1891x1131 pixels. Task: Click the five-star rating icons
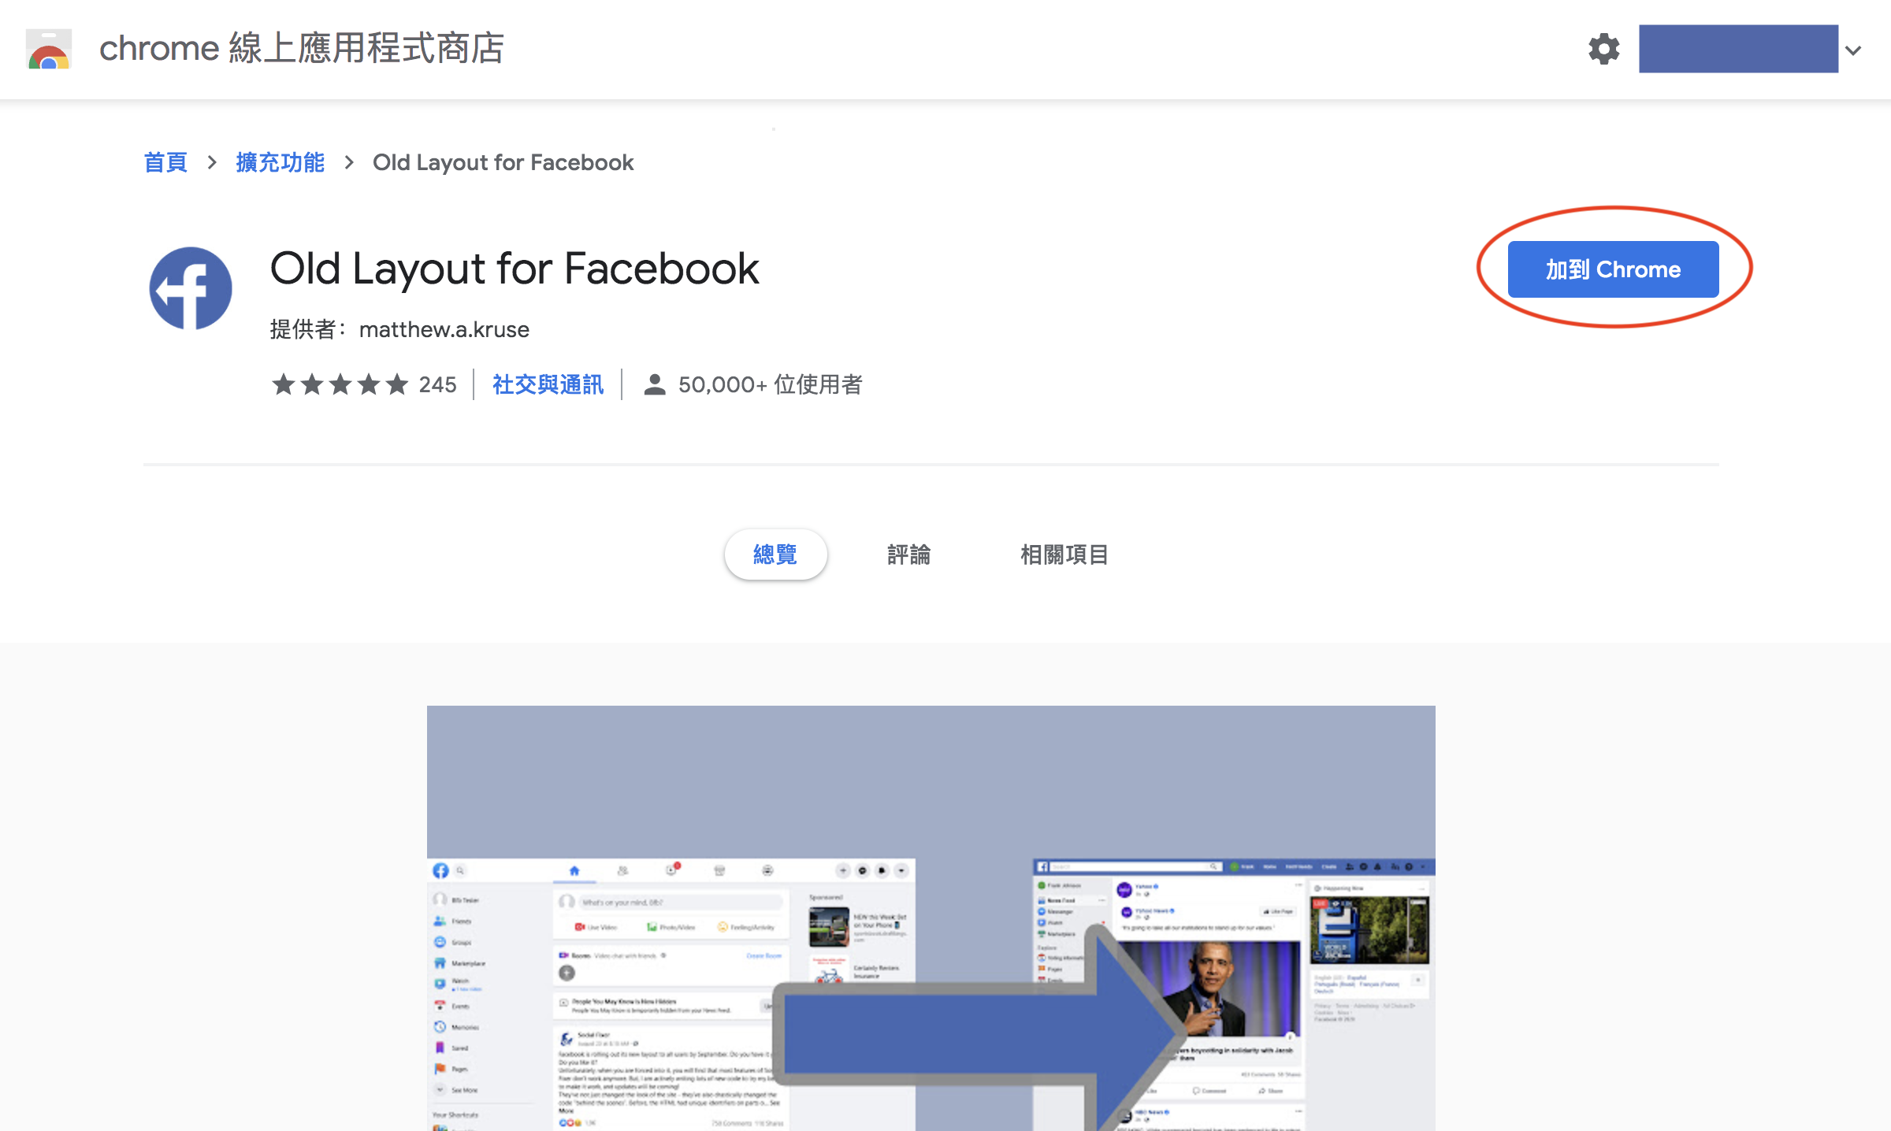[340, 384]
